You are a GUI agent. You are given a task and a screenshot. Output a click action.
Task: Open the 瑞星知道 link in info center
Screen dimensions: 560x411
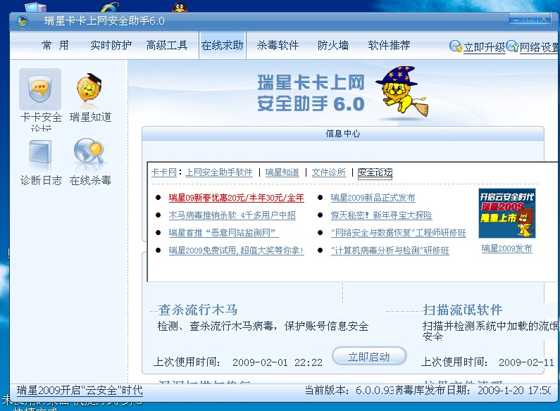282,172
